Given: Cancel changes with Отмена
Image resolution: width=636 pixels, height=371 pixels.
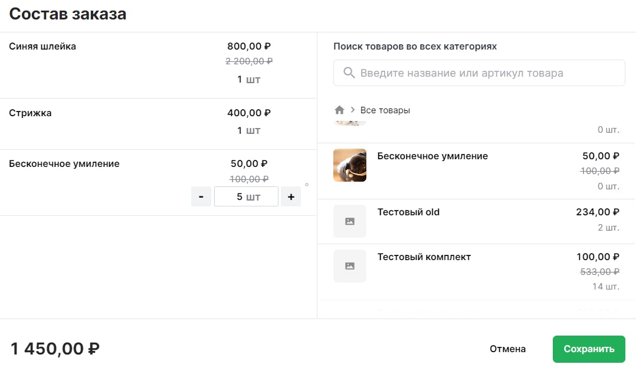Looking at the screenshot, I should click(507, 349).
